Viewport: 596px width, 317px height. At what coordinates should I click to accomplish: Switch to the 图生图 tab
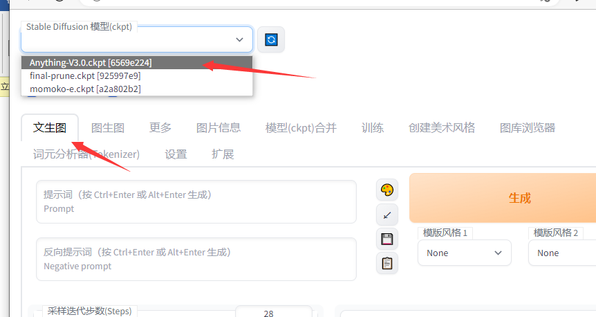(x=108, y=127)
